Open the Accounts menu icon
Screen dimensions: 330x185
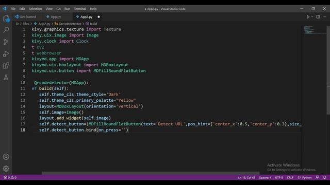click(6, 157)
